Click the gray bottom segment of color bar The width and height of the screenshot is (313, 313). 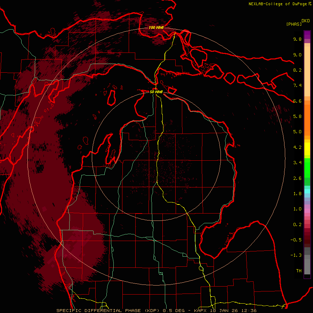(x=307, y=265)
